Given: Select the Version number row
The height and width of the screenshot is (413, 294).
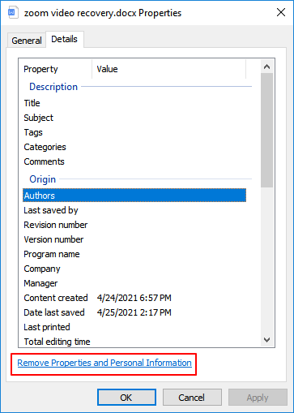Looking at the screenshot, I should point(134,239).
